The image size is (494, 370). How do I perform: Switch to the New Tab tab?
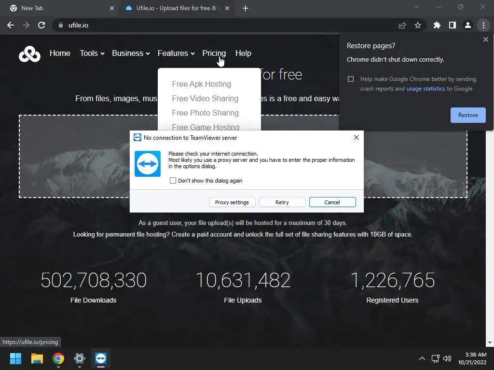pos(60,8)
